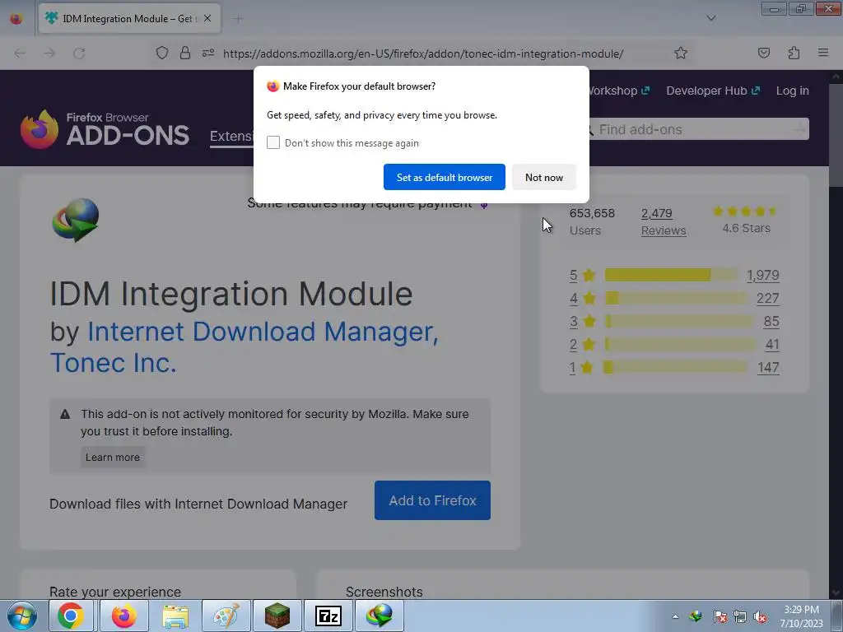The height and width of the screenshot is (632, 843).
Task: Click the 5-star rating bar
Action: pos(670,275)
